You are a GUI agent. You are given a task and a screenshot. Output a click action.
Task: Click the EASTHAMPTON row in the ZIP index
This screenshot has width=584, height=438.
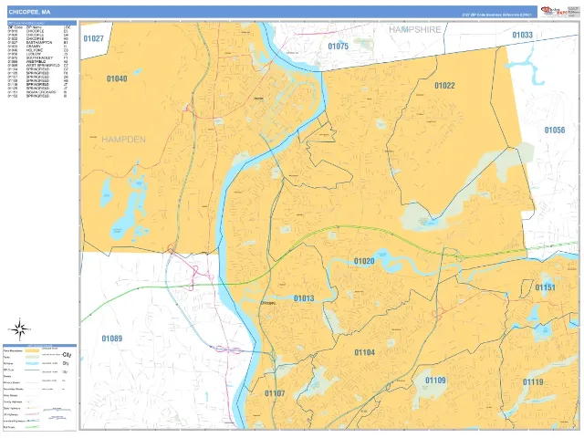pos(38,43)
